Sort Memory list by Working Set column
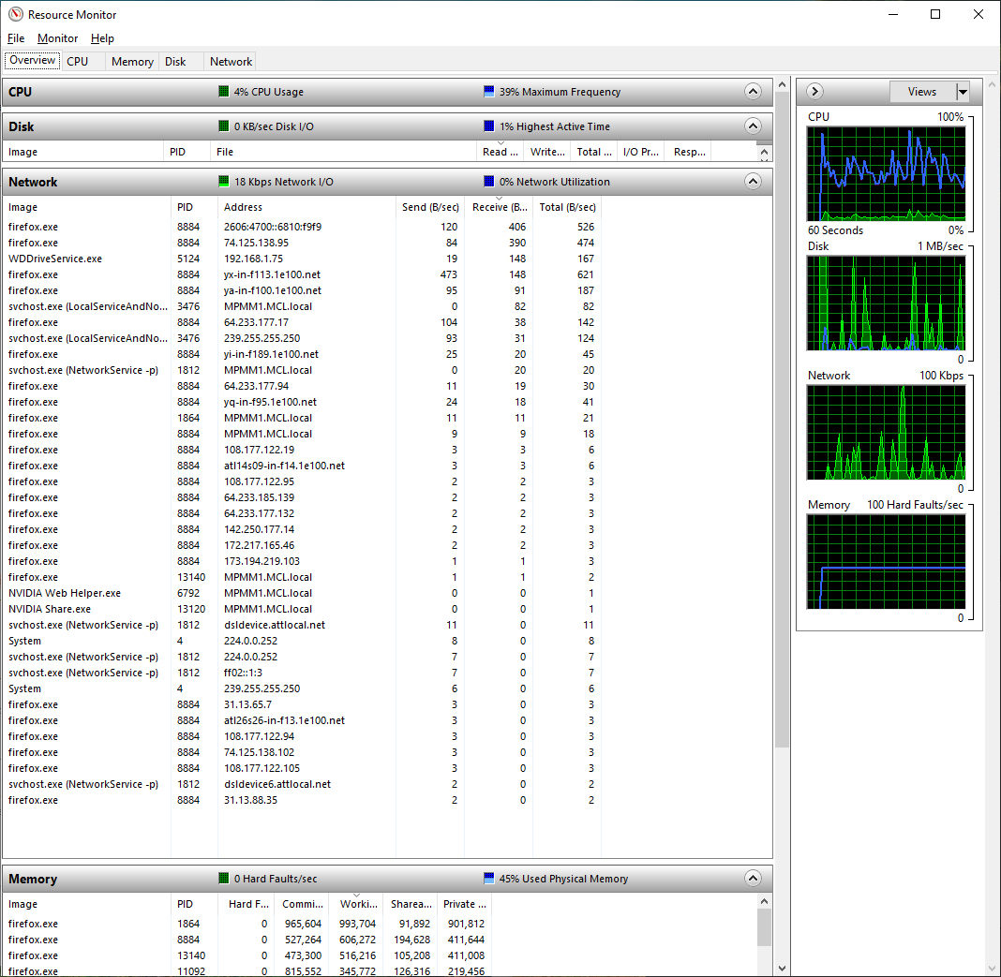 click(356, 904)
